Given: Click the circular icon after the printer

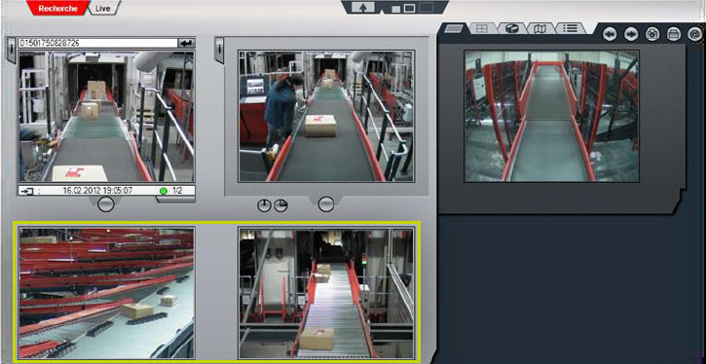Looking at the screenshot, I should pyautogui.click(x=695, y=34).
